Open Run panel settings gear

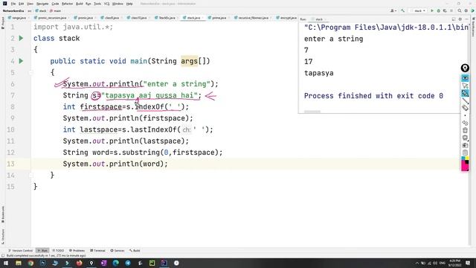460,19
